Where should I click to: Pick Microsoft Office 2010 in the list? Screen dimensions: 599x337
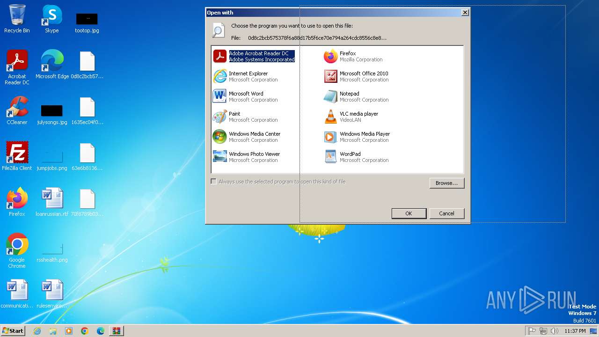[x=356, y=77]
